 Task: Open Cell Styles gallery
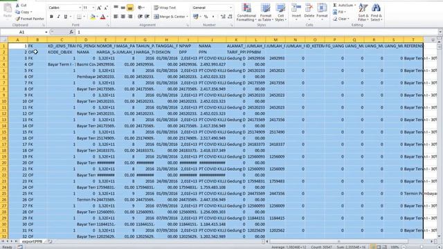pyautogui.click(x=280, y=12)
